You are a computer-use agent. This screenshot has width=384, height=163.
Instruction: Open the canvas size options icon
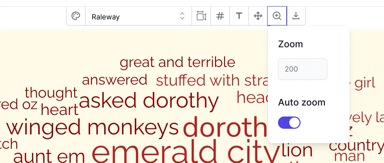(201, 16)
